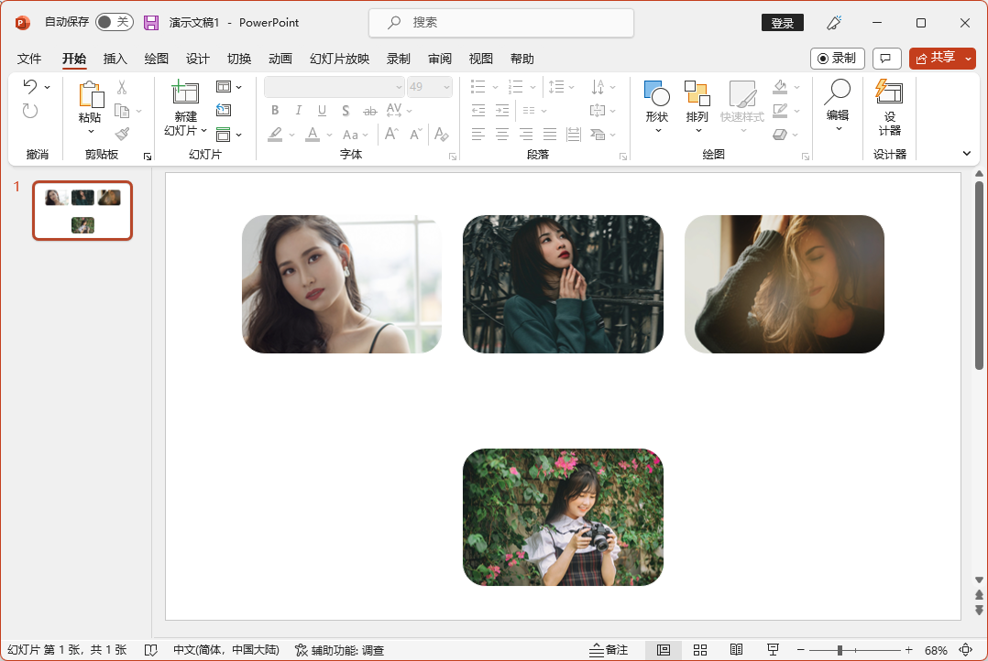
Task: Click the Save icon in title bar
Action: [151, 22]
